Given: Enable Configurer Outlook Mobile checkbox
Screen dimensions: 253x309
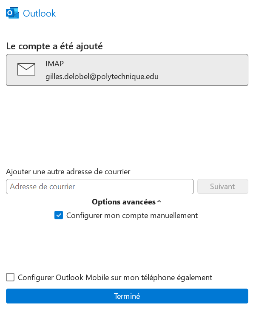Looking at the screenshot, I should tap(10, 277).
